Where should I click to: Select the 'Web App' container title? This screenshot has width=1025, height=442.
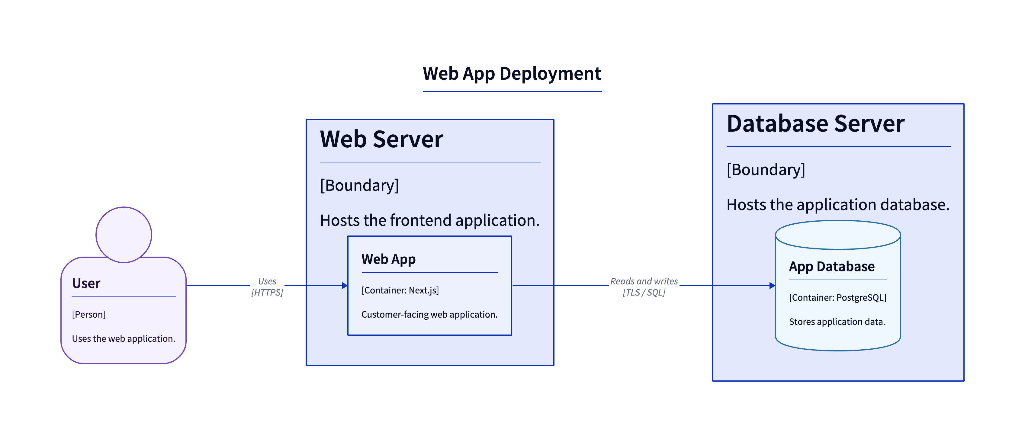click(388, 259)
